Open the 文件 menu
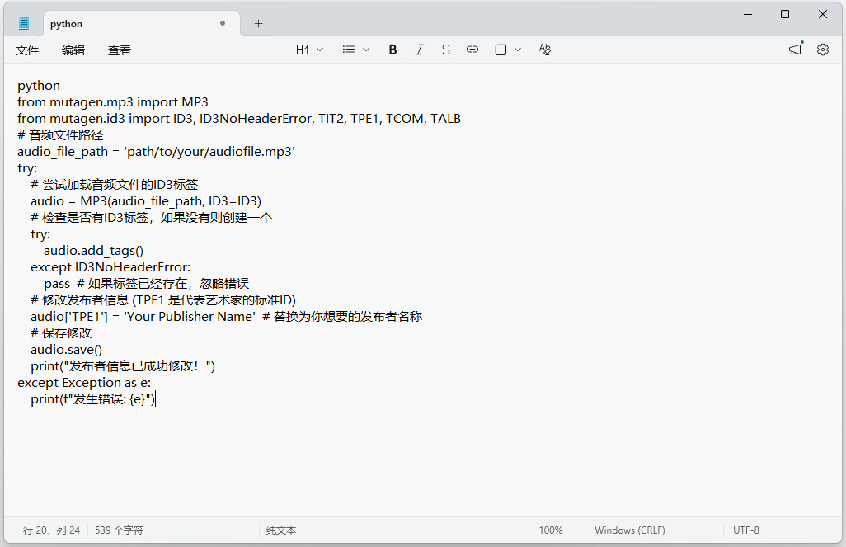This screenshot has height=547, width=846. [27, 50]
